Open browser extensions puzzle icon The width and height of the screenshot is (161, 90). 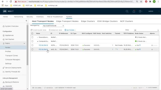pos(150,1)
